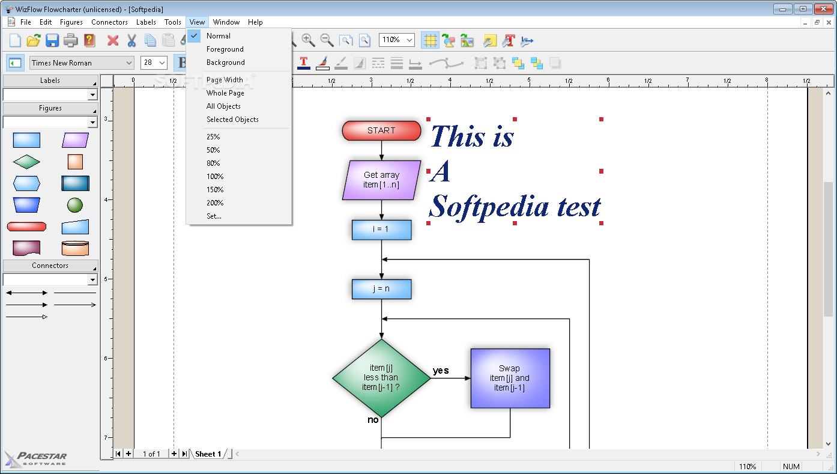Screen dimensions: 837x474
Task: Collapse the Figures panel header
Action: click(x=50, y=108)
